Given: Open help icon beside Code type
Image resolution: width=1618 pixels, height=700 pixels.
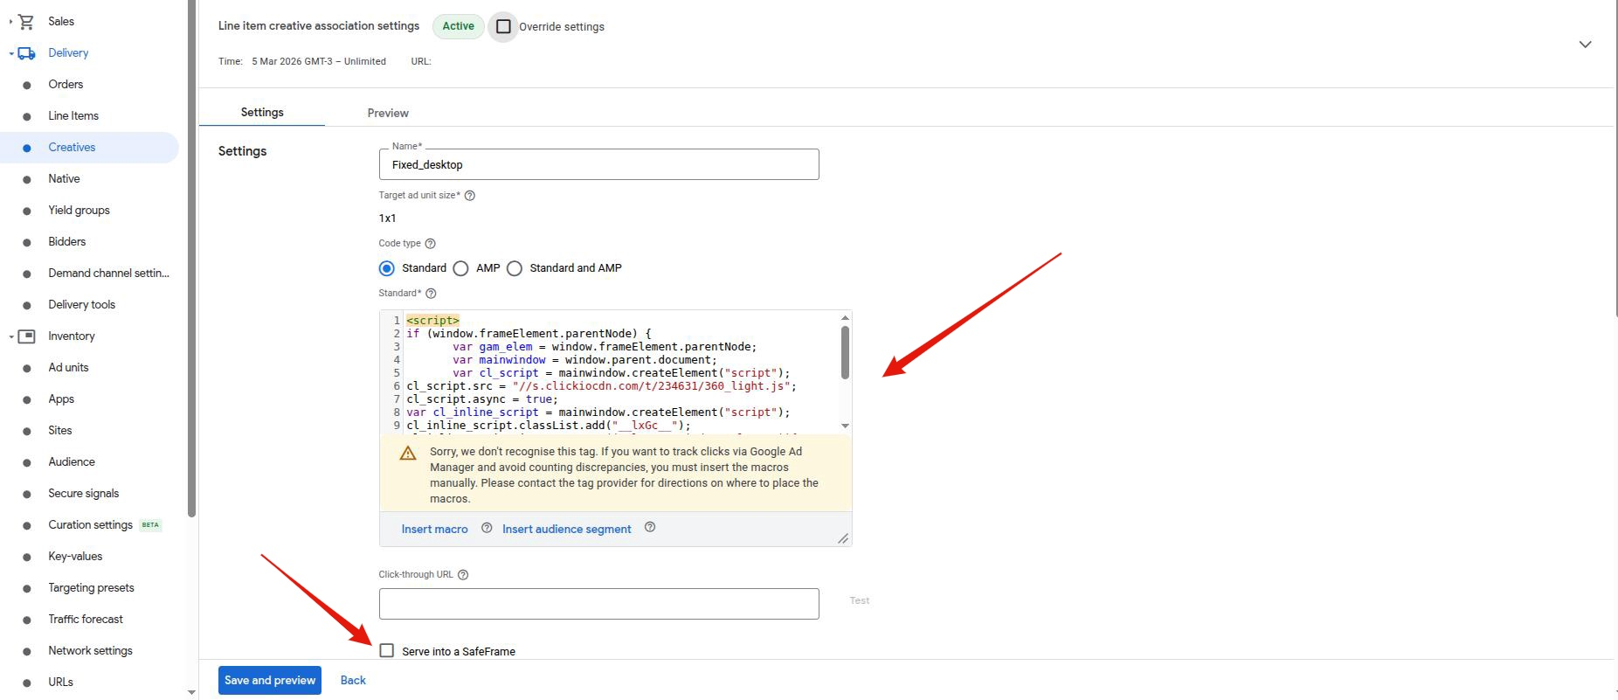Looking at the screenshot, I should click(430, 244).
